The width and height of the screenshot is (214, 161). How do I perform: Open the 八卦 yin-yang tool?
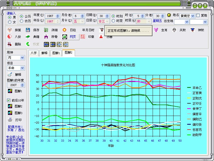[10, 37]
